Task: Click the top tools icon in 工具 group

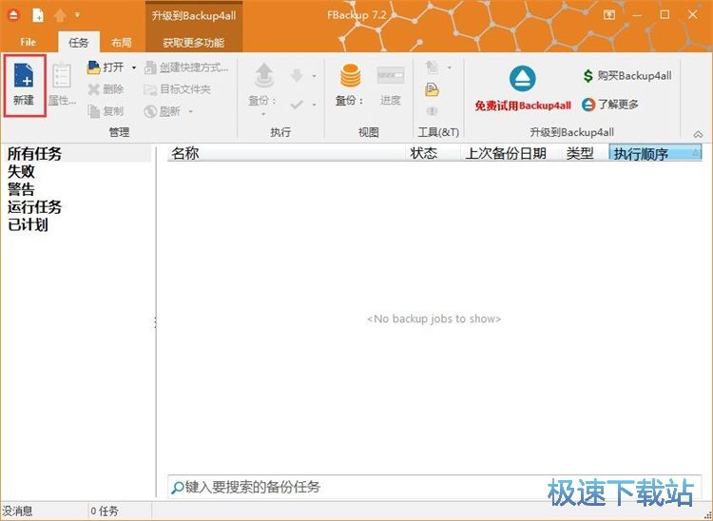Action: pos(432,68)
